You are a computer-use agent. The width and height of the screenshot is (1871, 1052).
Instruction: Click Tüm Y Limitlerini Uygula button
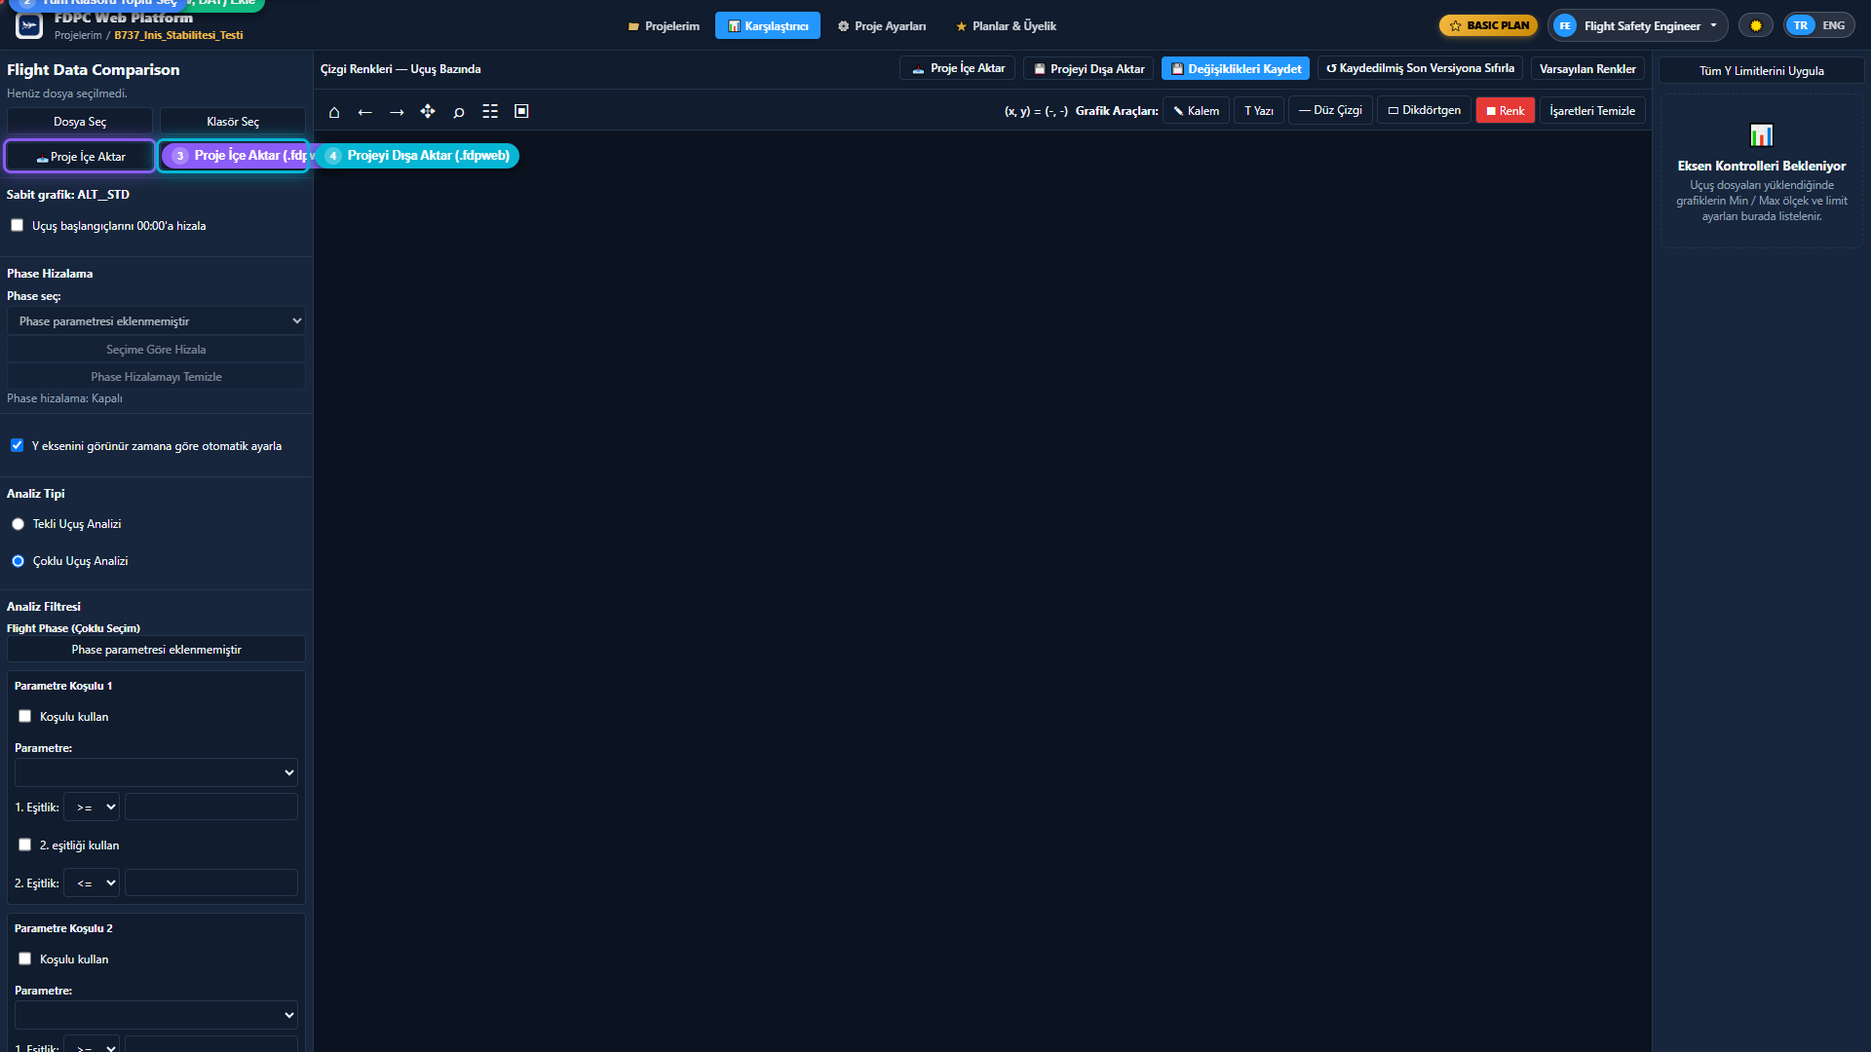[x=1762, y=71]
